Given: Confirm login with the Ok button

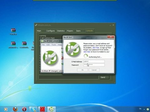Looking at the screenshot, I should [x=82, y=70].
